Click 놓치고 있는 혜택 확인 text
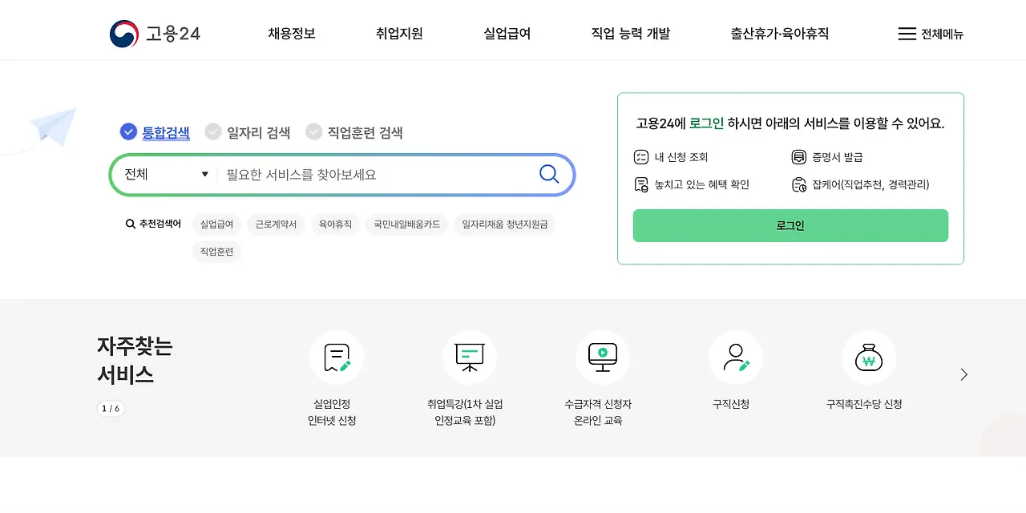Viewport: 1026px width, 513px height. [702, 184]
